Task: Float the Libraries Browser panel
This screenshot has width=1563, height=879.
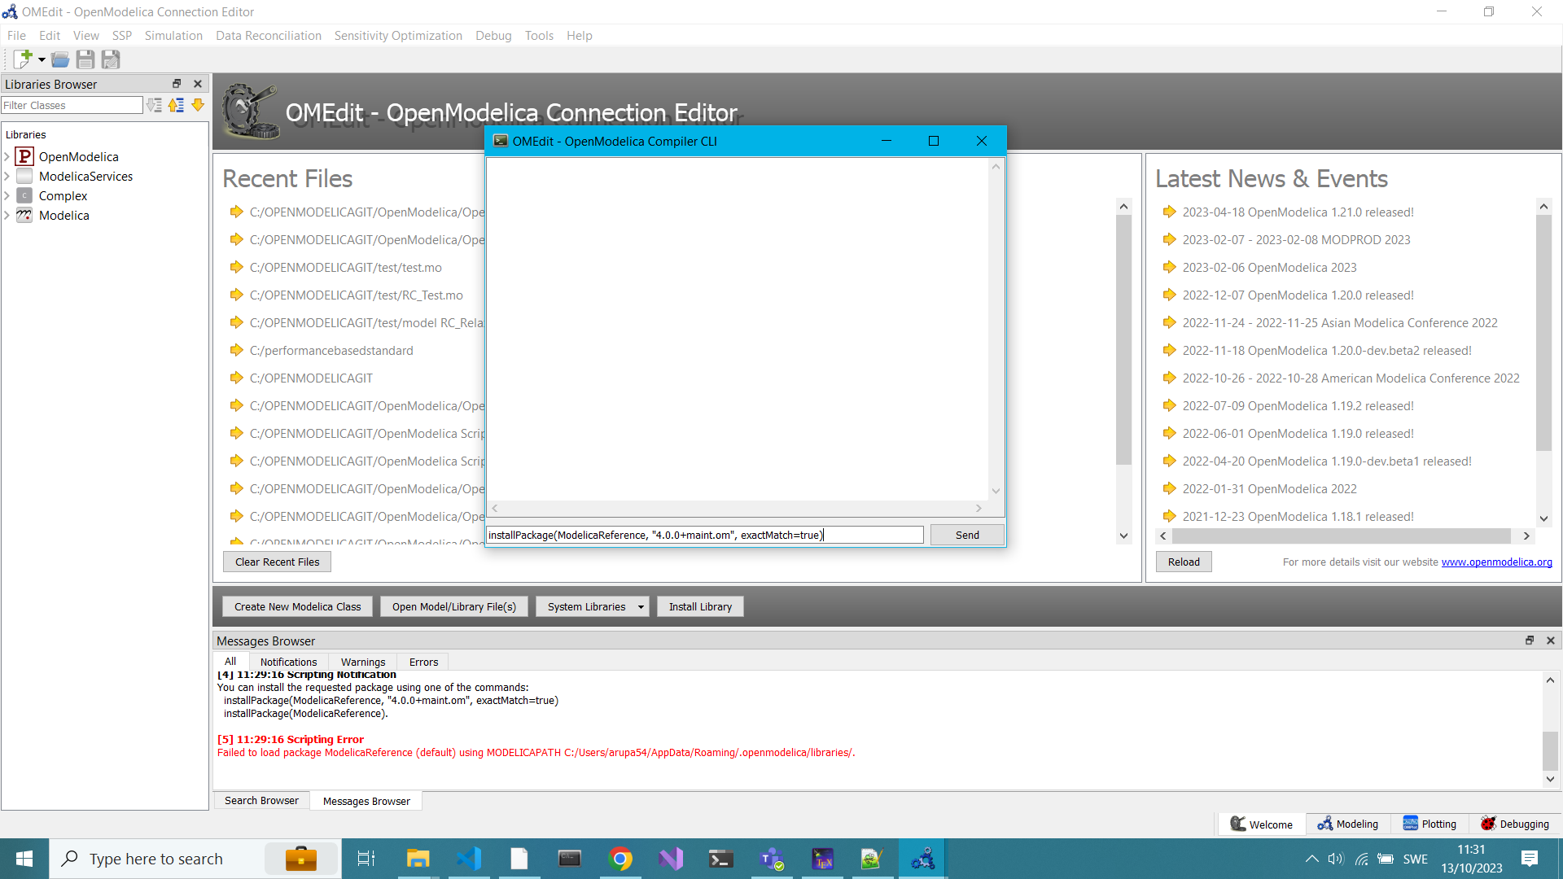Action: [177, 84]
